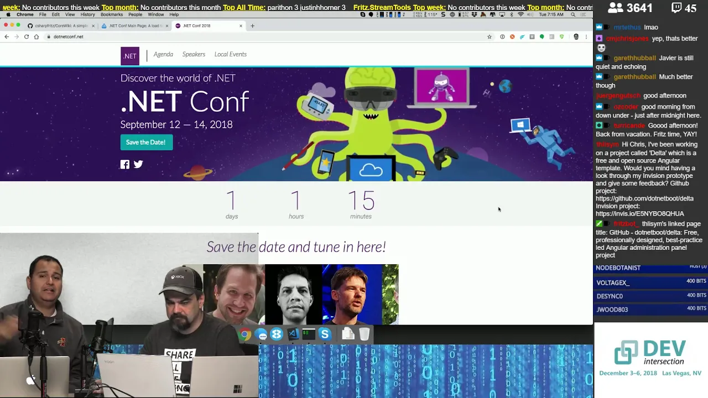
Task: Reload the page with the refresh icon
Action: 27,36
